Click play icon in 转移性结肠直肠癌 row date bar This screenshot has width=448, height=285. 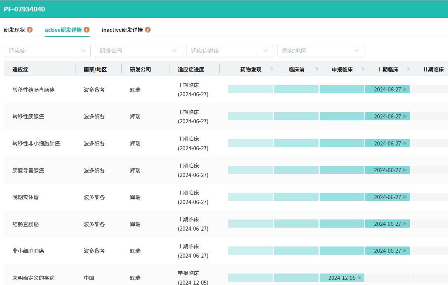(x=405, y=89)
